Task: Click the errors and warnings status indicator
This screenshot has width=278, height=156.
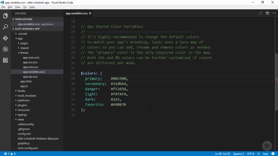Action: click(x=10, y=154)
